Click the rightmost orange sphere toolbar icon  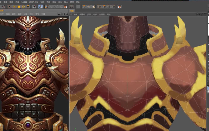point(119,7)
